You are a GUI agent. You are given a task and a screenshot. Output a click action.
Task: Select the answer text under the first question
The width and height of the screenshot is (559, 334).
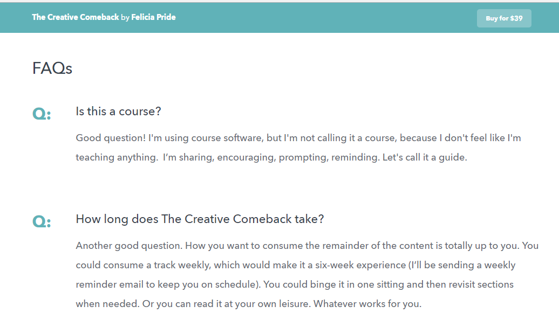tap(298, 148)
